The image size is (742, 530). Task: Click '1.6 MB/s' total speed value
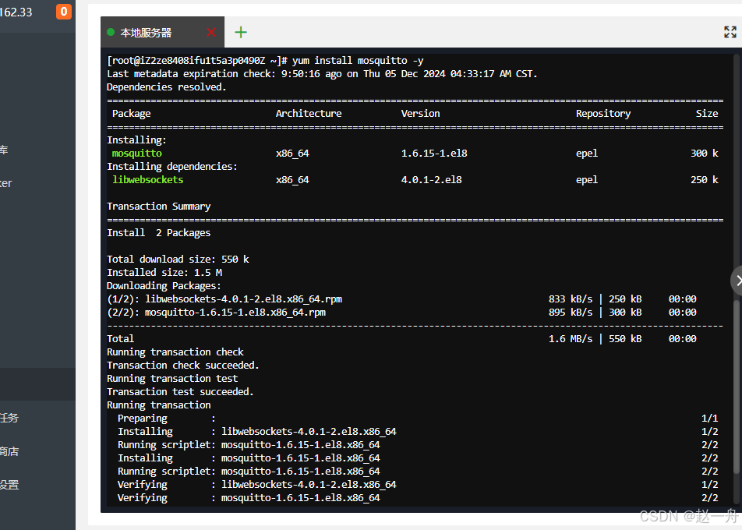point(571,339)
